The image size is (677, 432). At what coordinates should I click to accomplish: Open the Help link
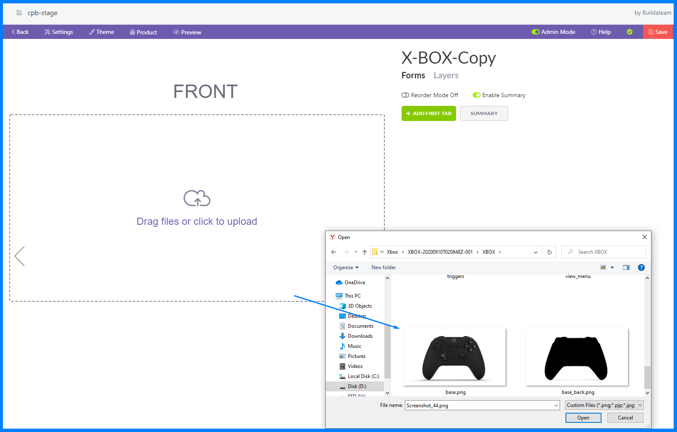click(x=601, y=32)
